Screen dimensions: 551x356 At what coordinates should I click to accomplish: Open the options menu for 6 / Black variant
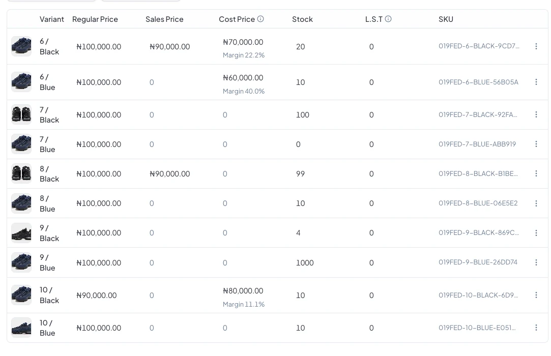[x=536, y=46]
